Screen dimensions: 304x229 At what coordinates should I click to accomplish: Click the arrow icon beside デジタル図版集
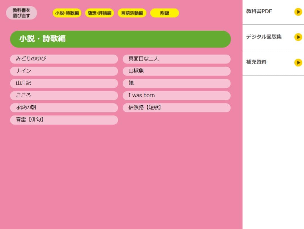click(x=298, y=37)
